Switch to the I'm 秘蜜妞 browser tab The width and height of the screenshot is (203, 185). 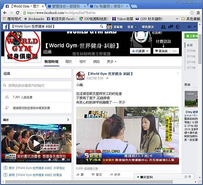(109, 6)
